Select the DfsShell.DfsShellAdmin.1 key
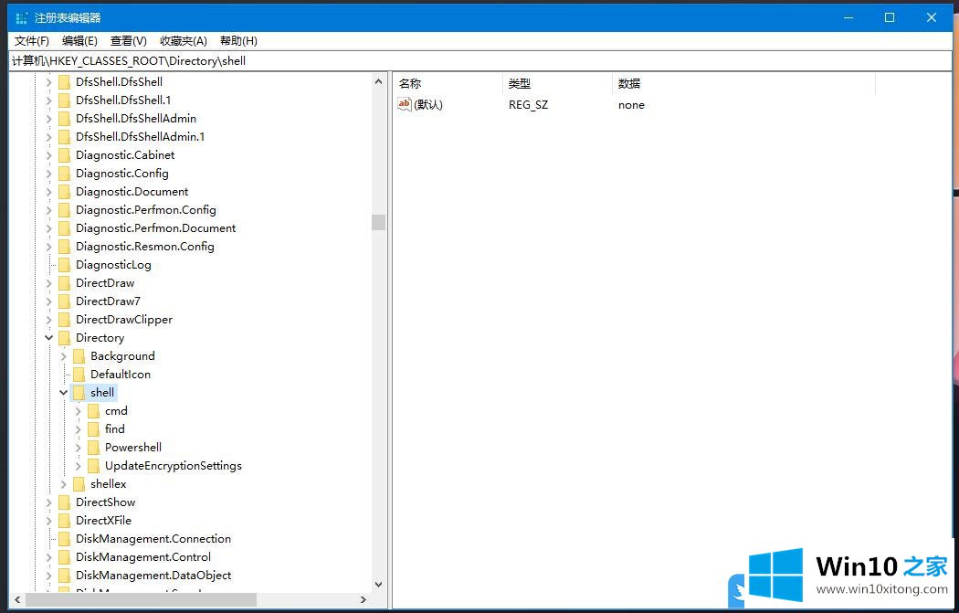959x613 pixels. tap(140, 137)
